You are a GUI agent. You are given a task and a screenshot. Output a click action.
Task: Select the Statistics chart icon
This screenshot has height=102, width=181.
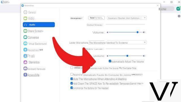point(25,62)
